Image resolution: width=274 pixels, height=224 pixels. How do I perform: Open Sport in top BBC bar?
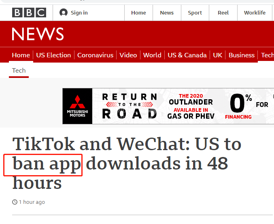click(x=195, y=13)
